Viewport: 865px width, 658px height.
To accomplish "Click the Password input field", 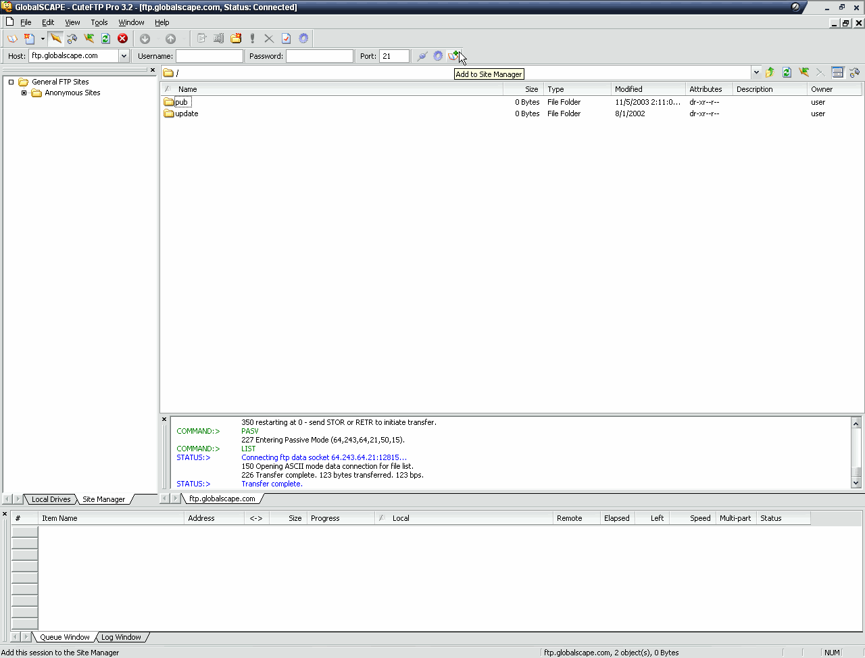I will (320, 56).
